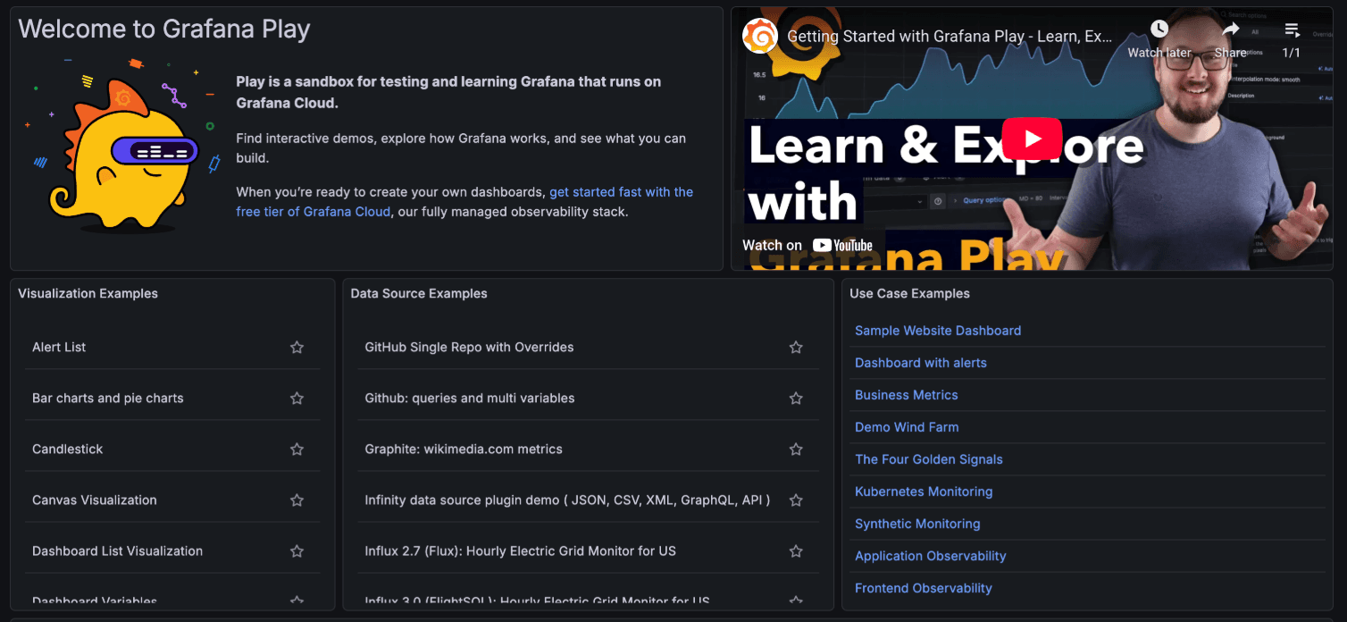Open Business Metrics link
The width and height of the screenshot is (1347, 622).
(907, 395)
